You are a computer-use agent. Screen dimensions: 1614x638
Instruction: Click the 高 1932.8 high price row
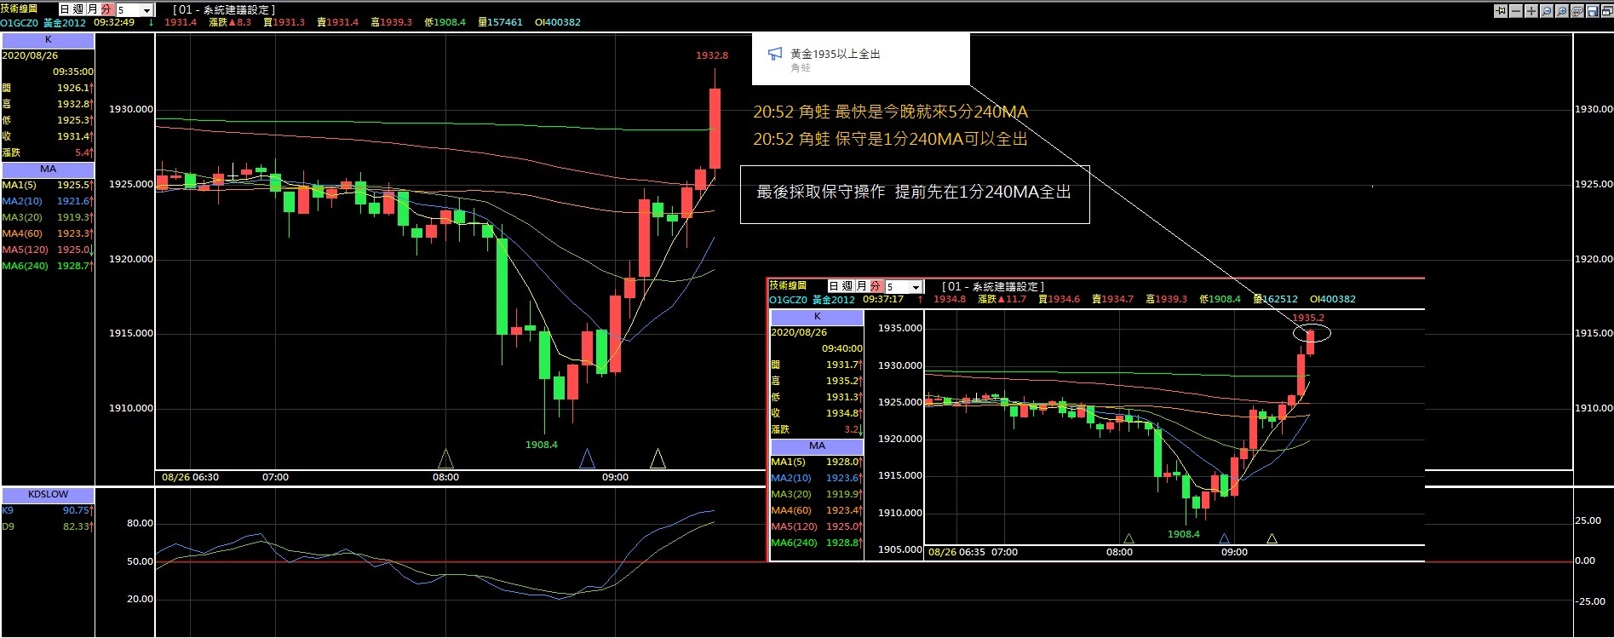(x=48, y=104)
